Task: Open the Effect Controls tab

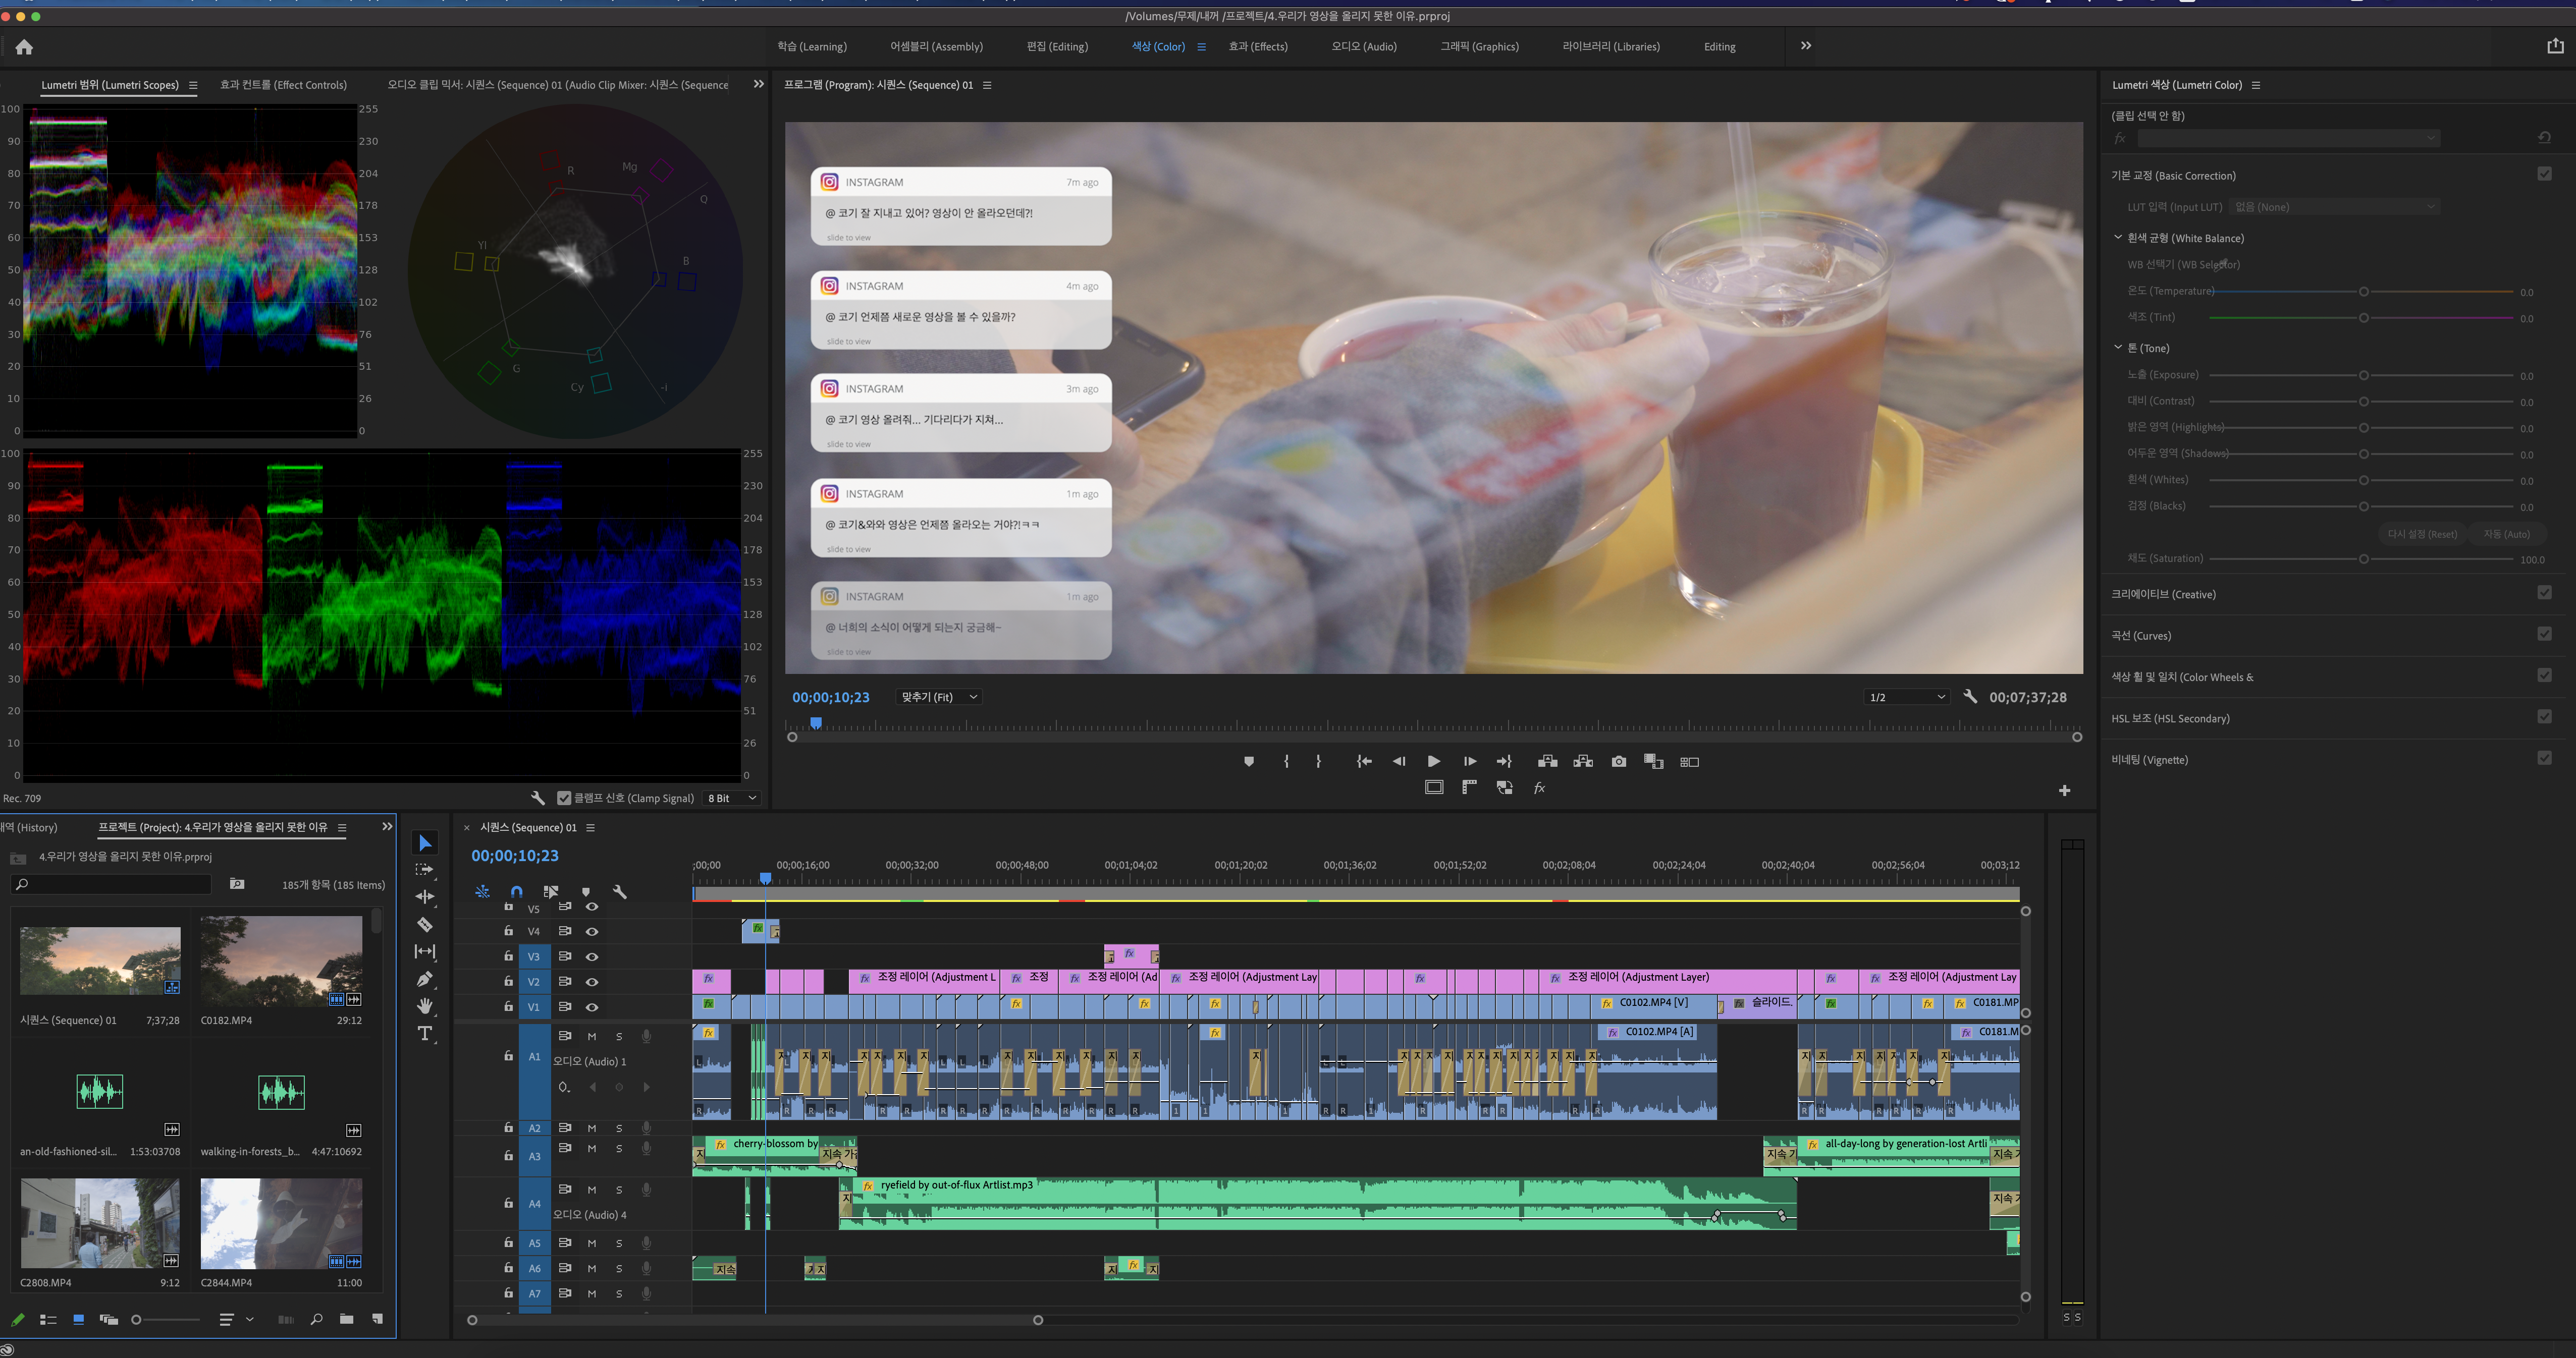Action: pos(283,85)
